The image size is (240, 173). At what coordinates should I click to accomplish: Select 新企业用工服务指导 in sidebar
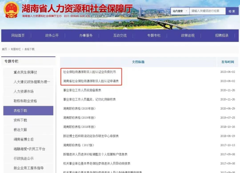pyautogui.click(x=29, y=168)
